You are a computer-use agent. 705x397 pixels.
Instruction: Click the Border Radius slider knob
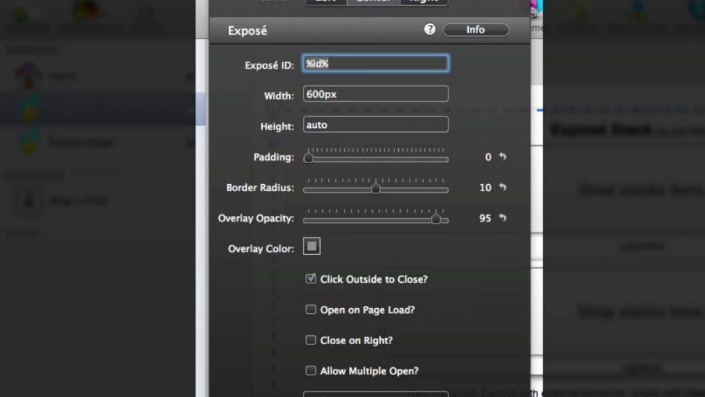pyautogui.click(x=376, y=189)
